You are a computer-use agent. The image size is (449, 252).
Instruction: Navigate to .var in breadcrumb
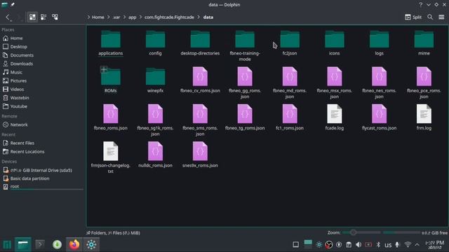pyautogui.click(x=116, y=17)
